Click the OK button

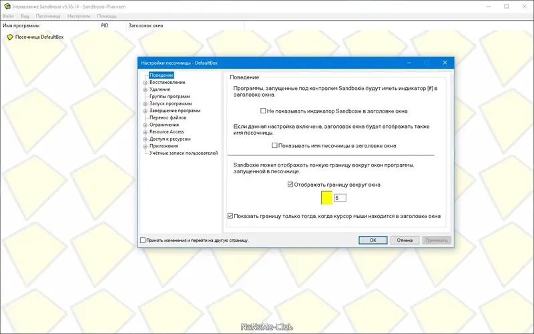[373, 240]
